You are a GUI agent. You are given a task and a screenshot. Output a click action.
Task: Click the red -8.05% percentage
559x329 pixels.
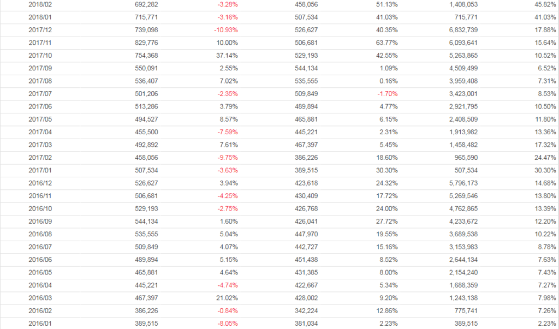click(227, 324)
